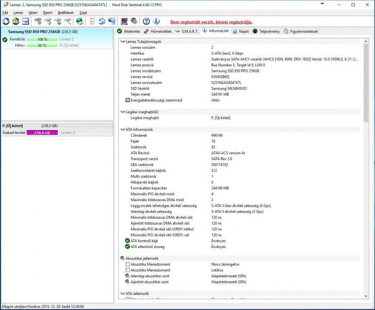Click the scrollbar down arrow in the info panel
The image size is (375, 310).
point(366,296)
